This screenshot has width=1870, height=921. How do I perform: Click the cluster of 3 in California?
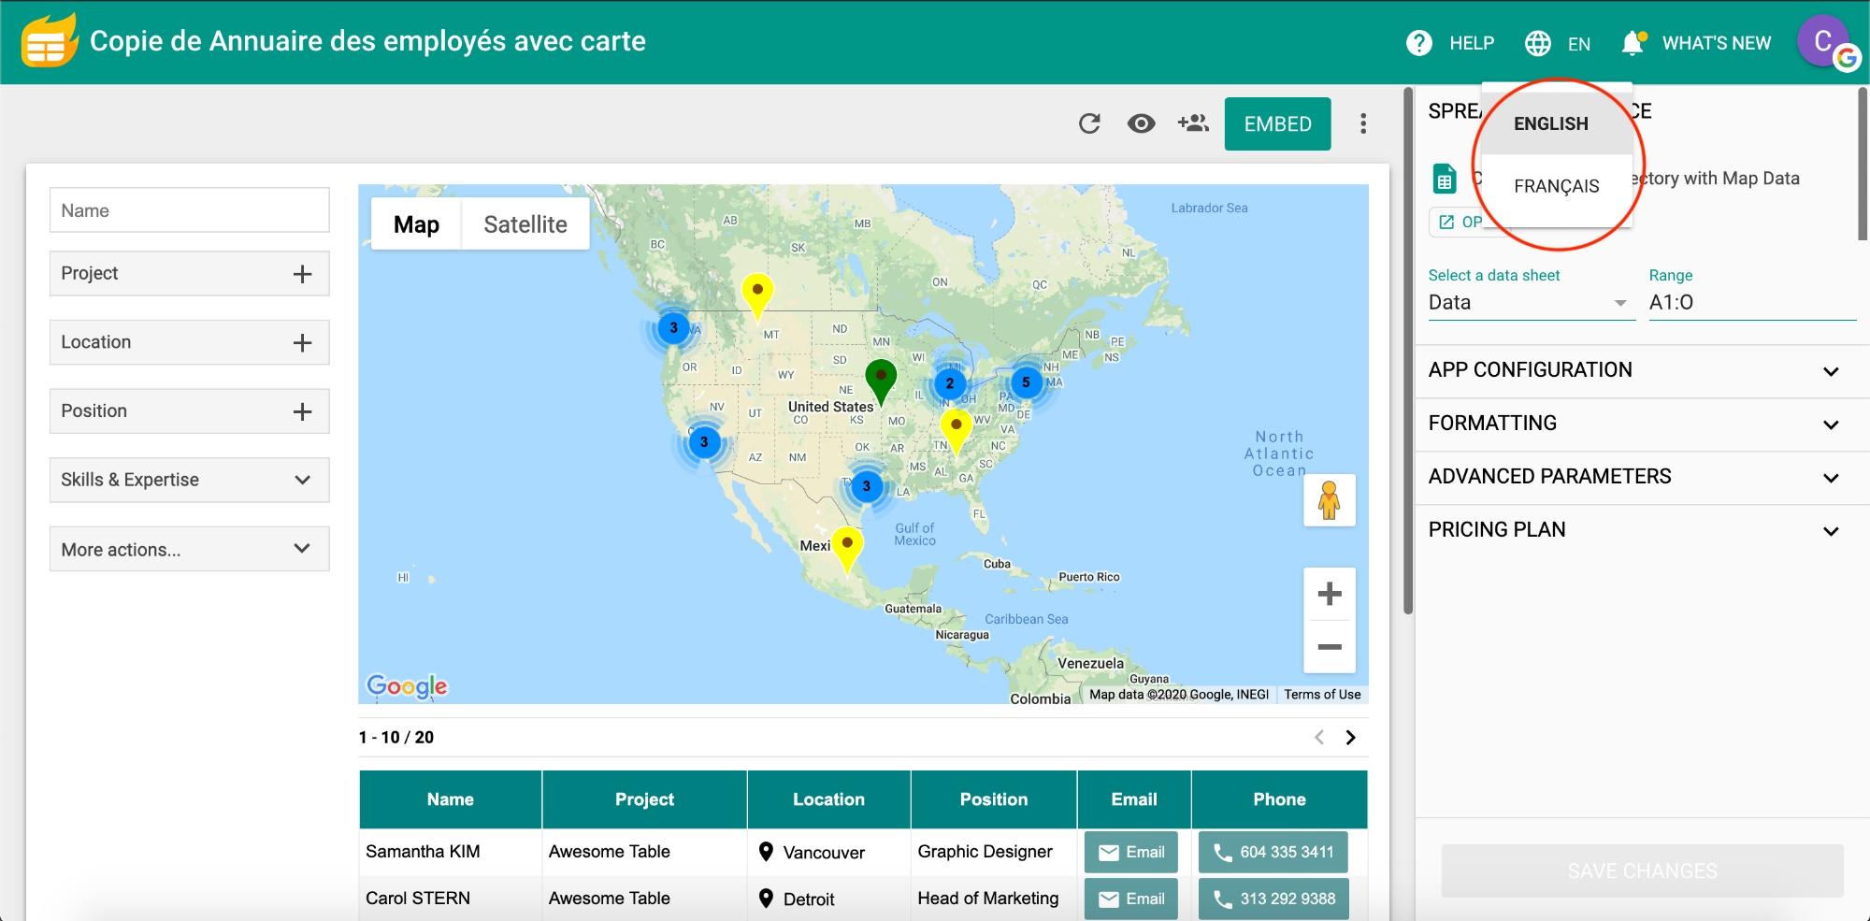coord(704,441)
